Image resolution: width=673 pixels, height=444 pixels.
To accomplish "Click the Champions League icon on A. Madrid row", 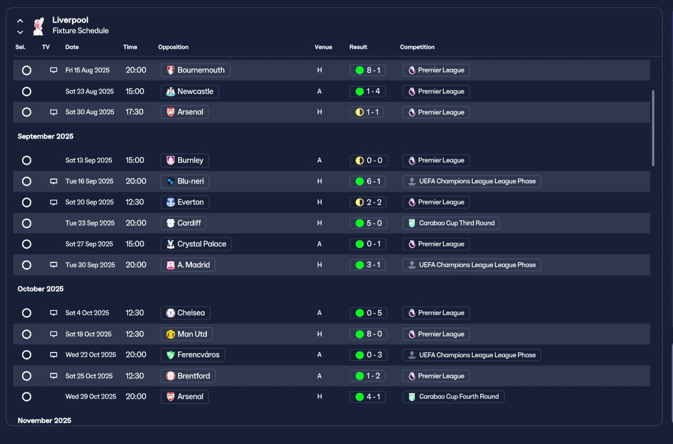I will pyautogui.click(x=412, y=265).
